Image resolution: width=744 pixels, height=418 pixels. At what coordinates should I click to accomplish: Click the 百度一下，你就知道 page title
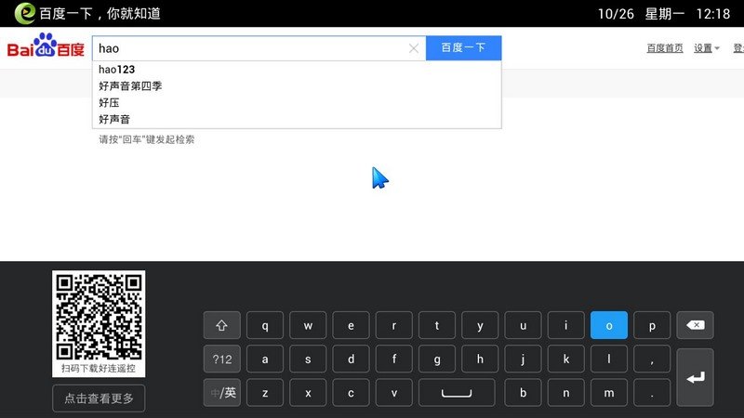click(100, 13)
